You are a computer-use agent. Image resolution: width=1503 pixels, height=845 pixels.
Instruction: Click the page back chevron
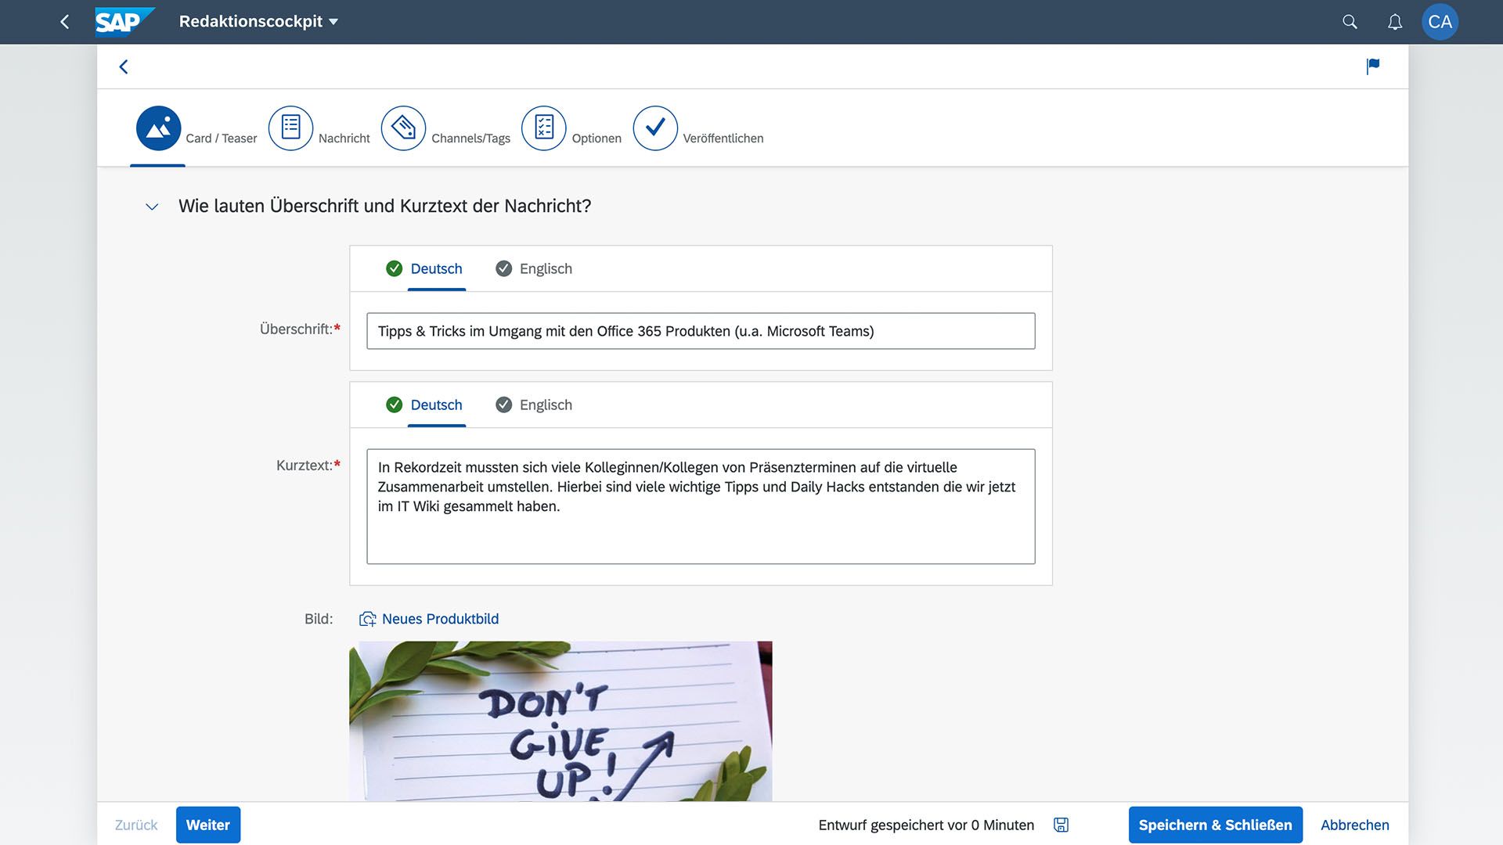[124, 67]
